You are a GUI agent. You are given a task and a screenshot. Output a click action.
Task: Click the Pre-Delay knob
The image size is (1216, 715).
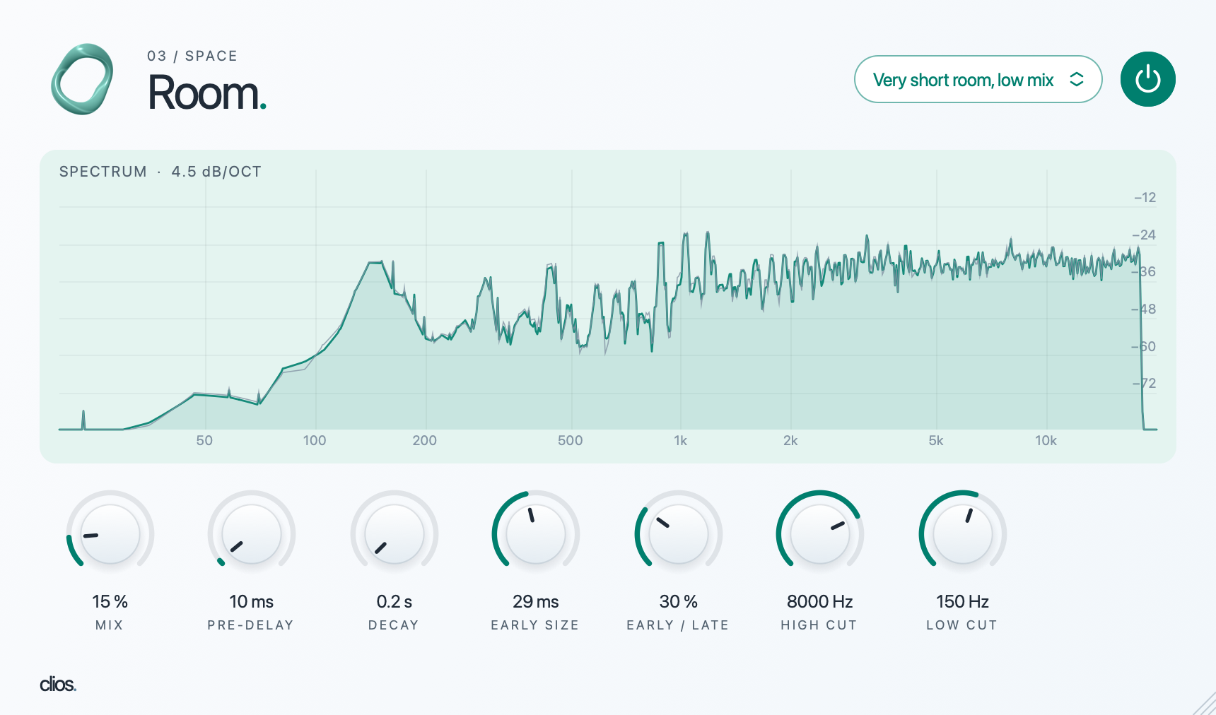point(252,534)
